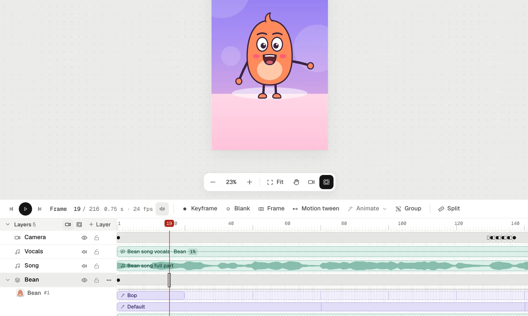
Task: Click the Bean layer first keyframe dot
Action: (x=119, y=280)
